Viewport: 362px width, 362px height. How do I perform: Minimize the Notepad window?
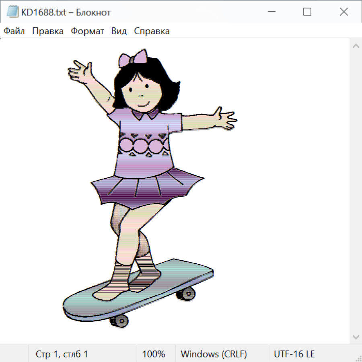click(x=271, y=12)
